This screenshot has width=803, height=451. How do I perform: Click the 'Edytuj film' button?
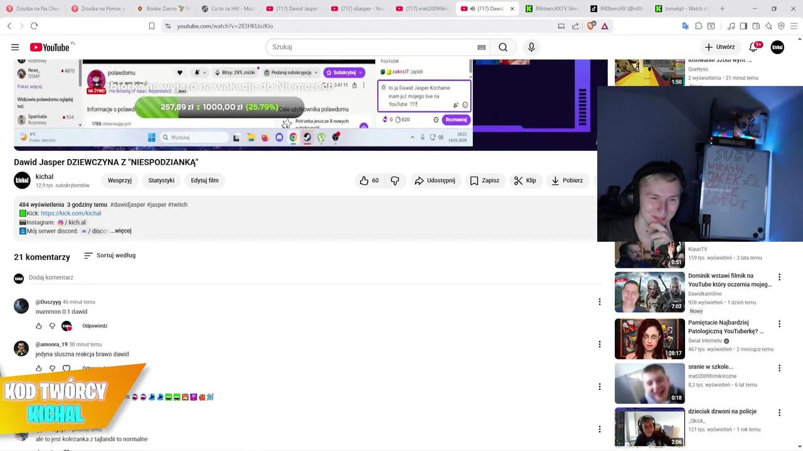[205, 180]
